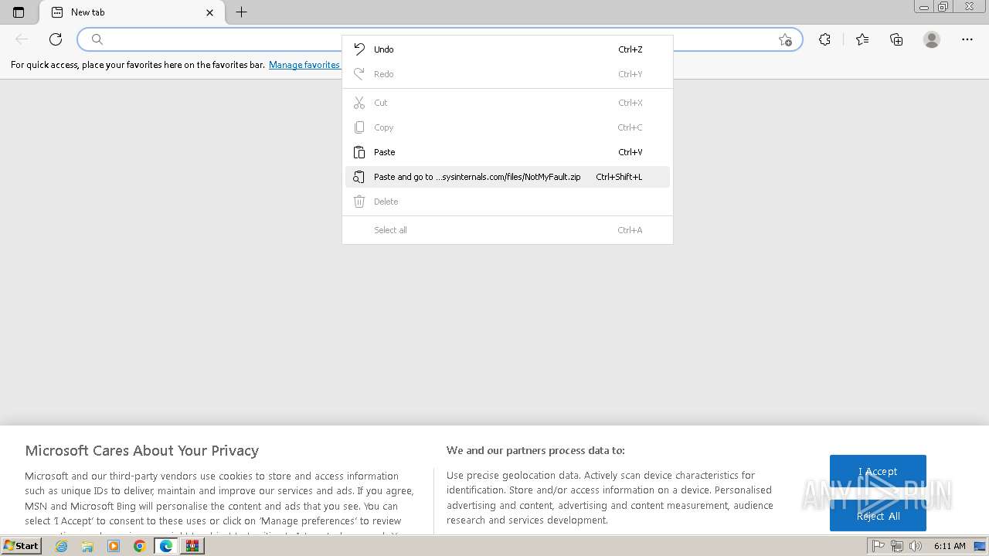Open the network status tray icon
Image resolution: width=989 pixels, height=556 pixels.
pyautogui.click(x=897, y=546)
